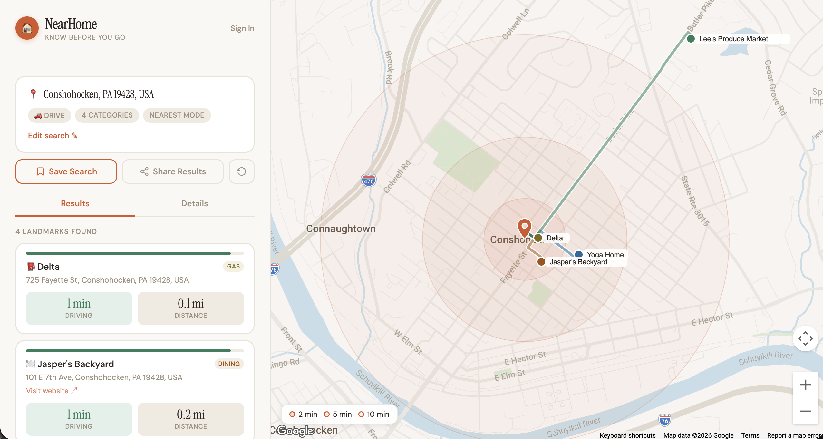Switch to the Details tab
The image size is (823, 439).
tap(195, 203)
